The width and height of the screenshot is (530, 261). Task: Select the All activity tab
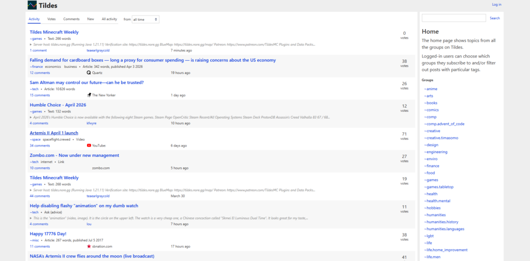109,19
